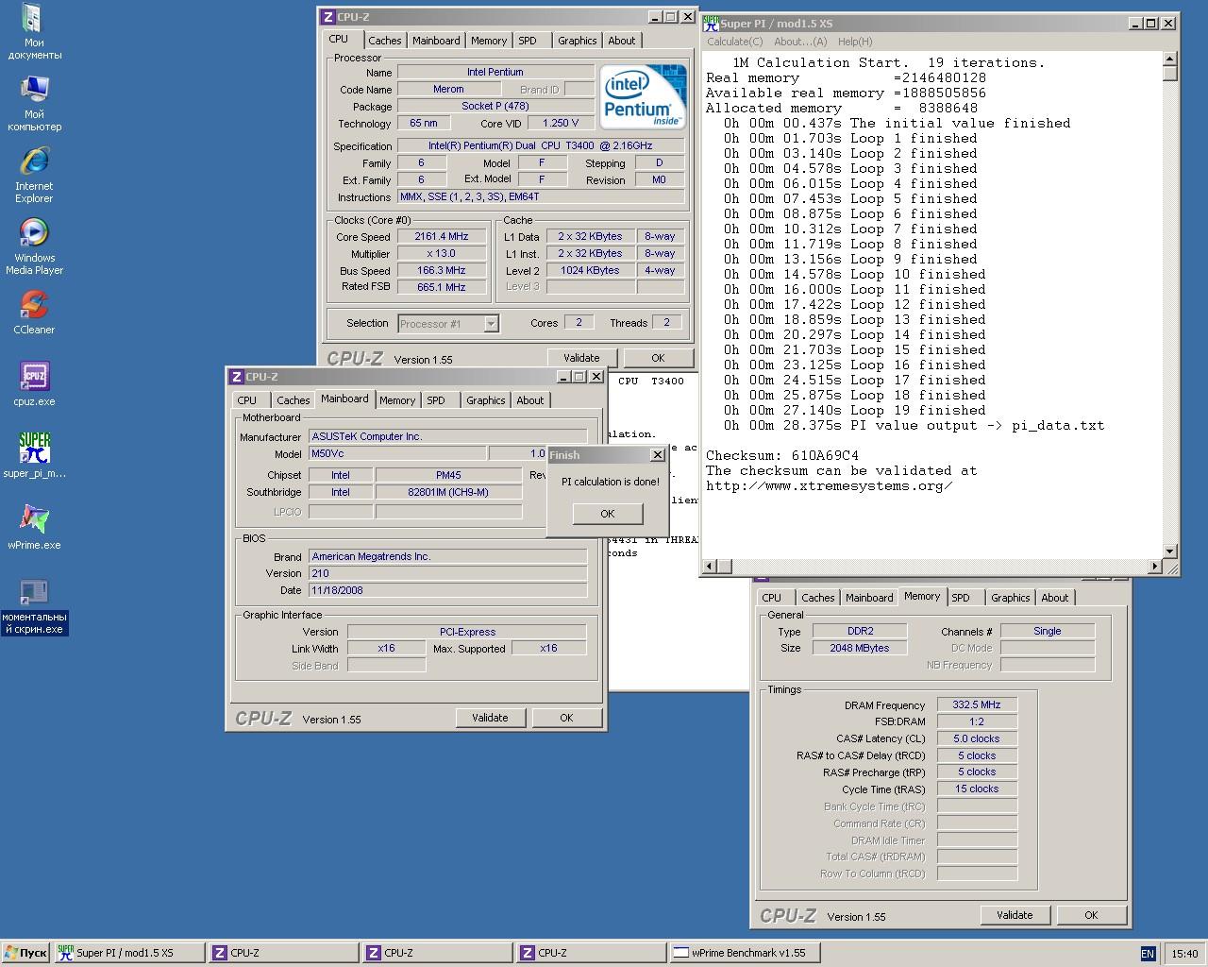The image size is (1208, 967).
Task: Click memory Type field DDR2
Action: 860,631
